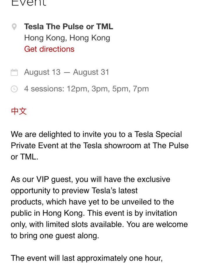The height and width of the screenshot is (265, 201).
Task: Click the 7pm session time
Action: [x=141, y=89]
